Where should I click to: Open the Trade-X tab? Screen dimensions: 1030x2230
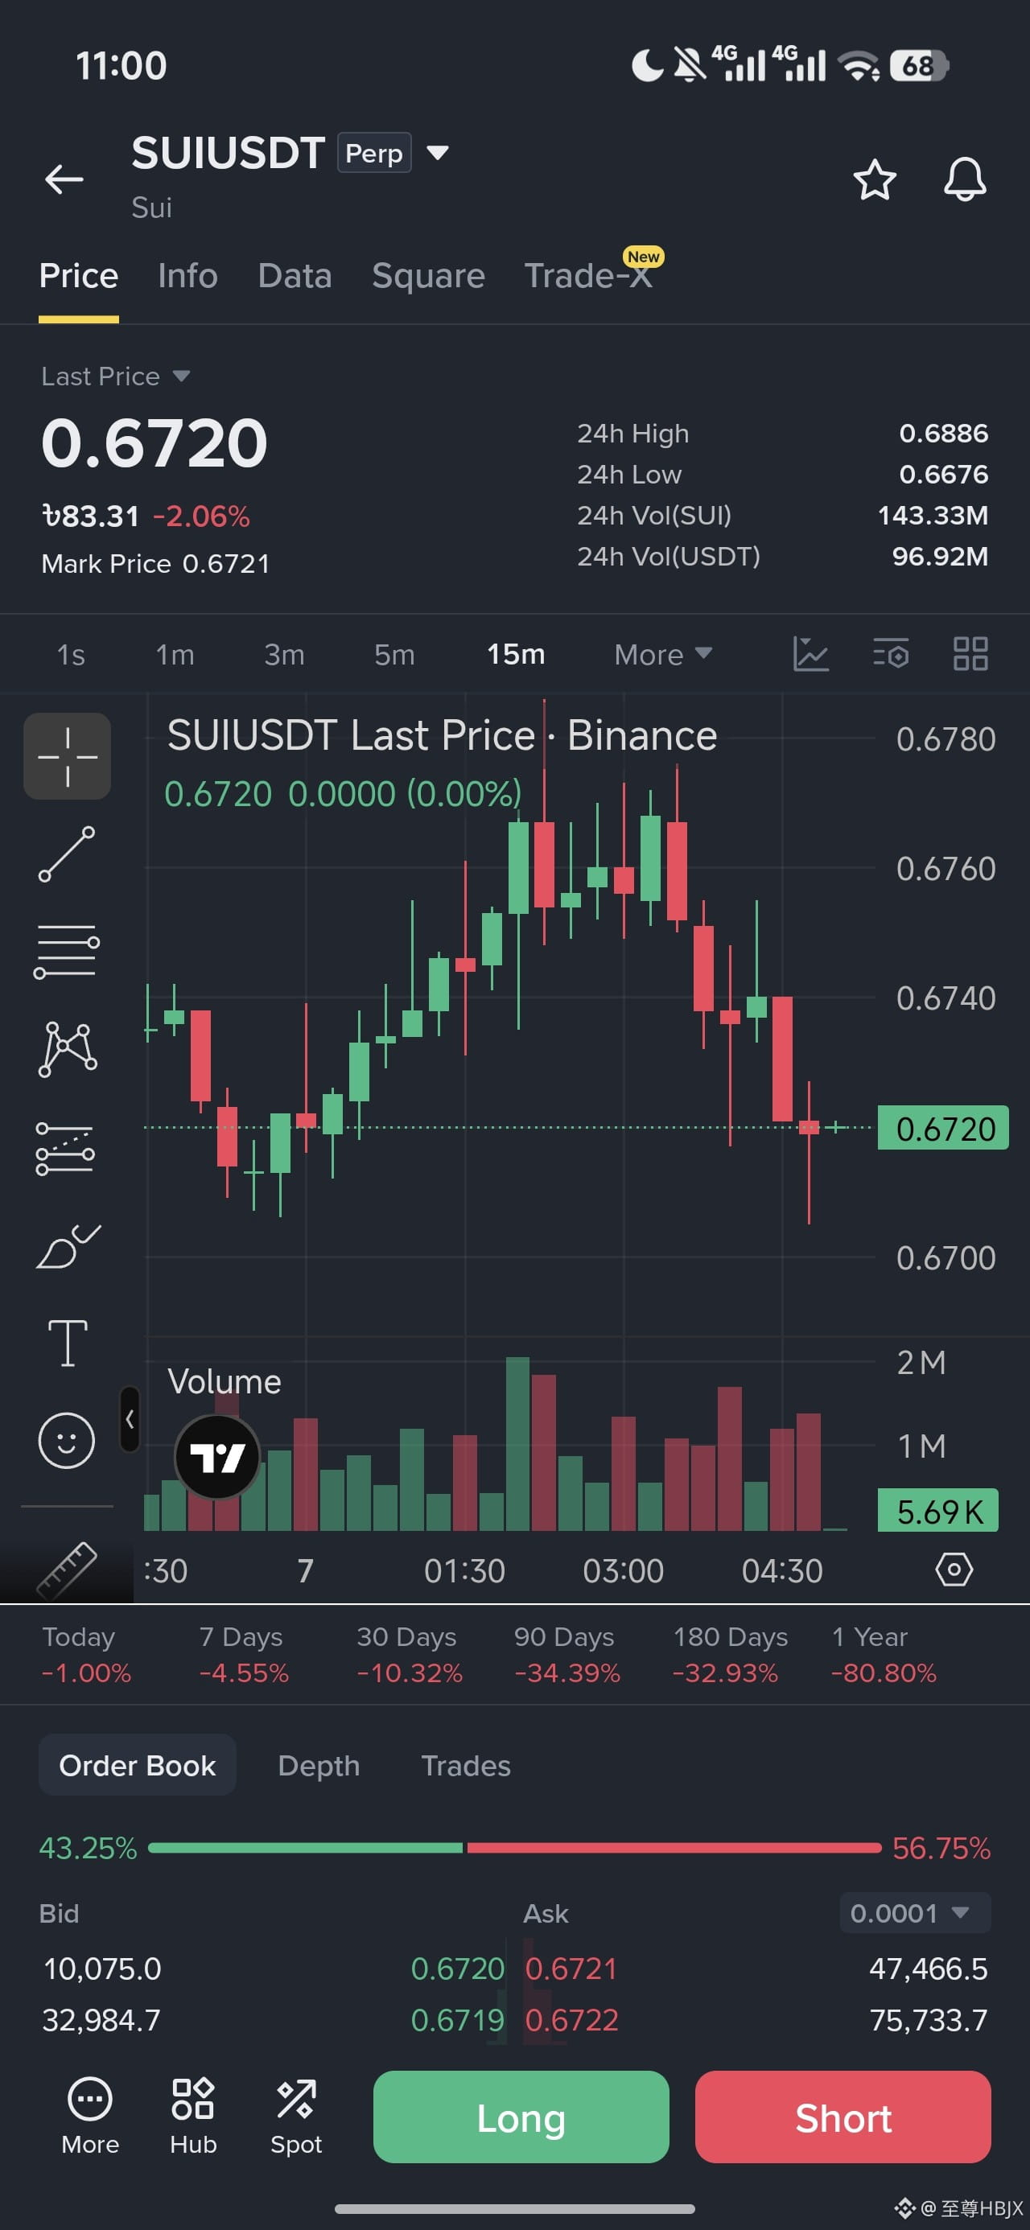click(x=589, y=275)
